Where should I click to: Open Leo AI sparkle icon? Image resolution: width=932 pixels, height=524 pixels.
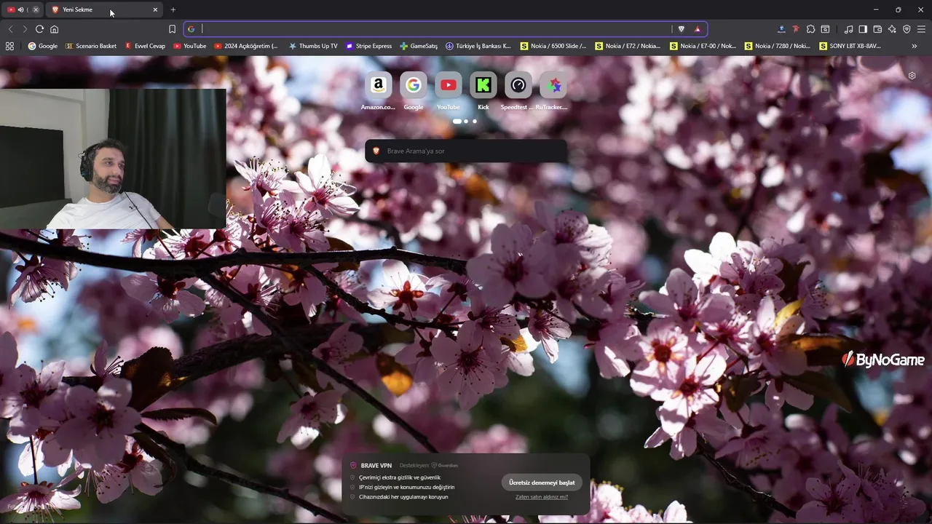point(892,29)
